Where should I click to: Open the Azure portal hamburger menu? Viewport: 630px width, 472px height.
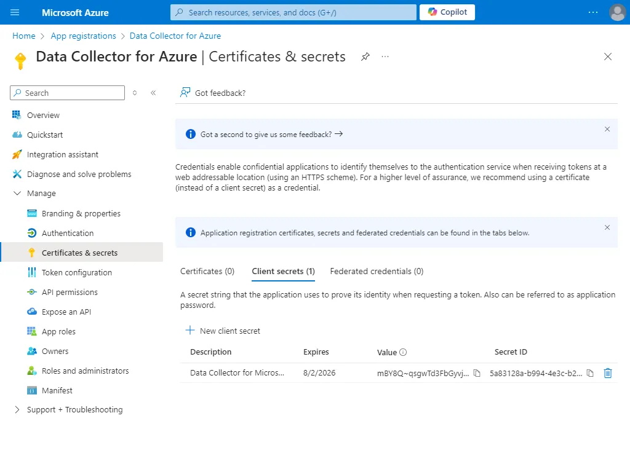point(15,12)
